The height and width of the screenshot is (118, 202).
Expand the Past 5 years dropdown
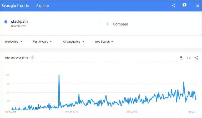pyautogui.click(x=42, y=42)
